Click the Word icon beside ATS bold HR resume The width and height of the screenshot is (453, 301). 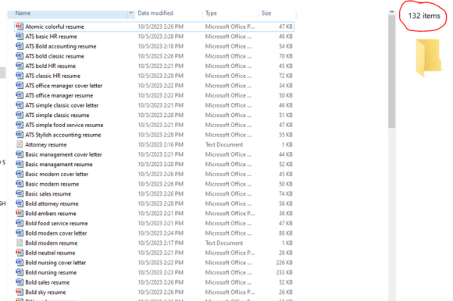pos(20,66)
